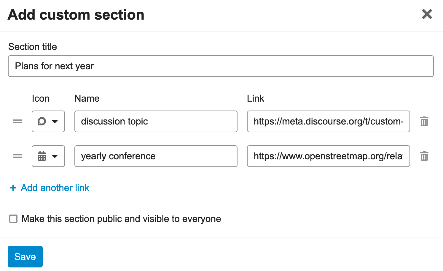Delete the yearly conference link row
The height and width of the screenshot is (271, 443).
[424, 156]
